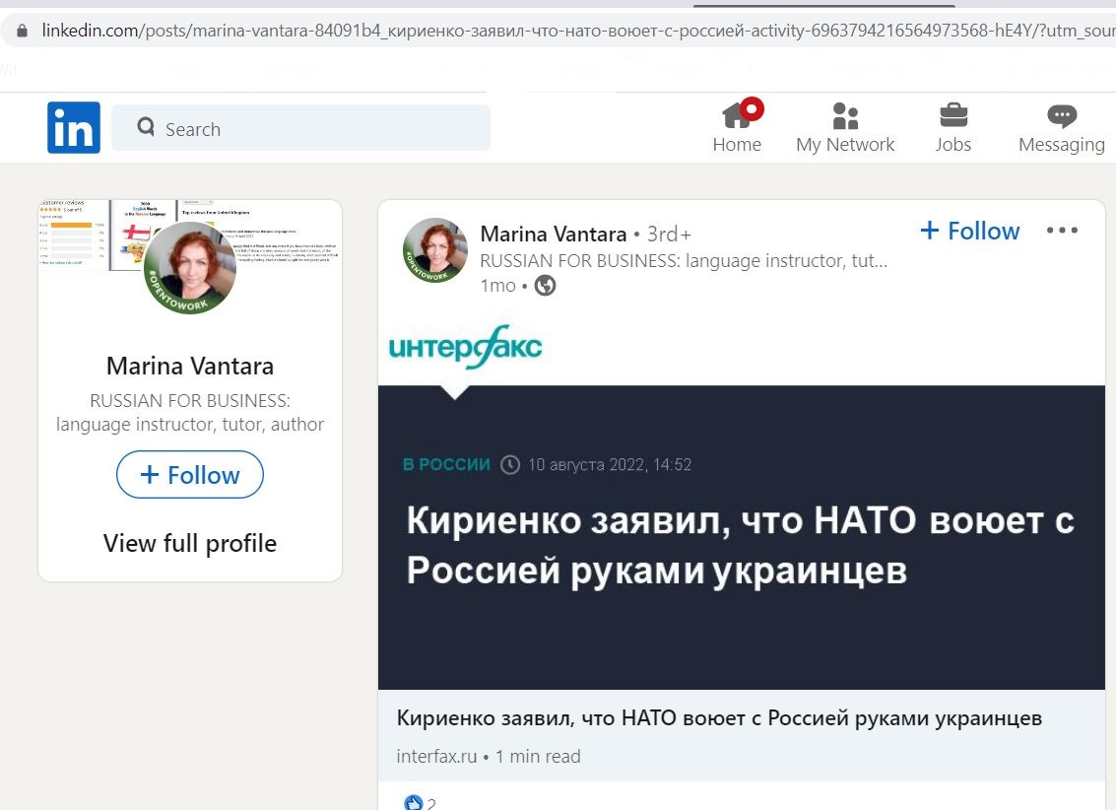Go to Jobs in the navigation bar
The image size is (1116, 810).
tap(953, 127)
